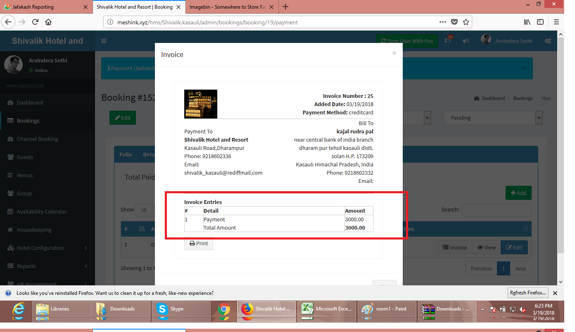
Task: Toggle the sidebar hamburger in HMS header
Action: click(x=104, y=41)
